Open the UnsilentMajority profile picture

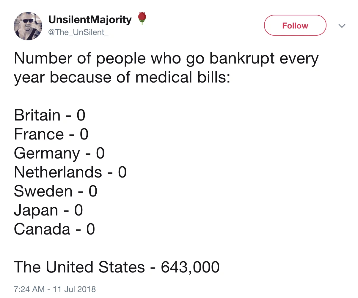pos(28,26)
